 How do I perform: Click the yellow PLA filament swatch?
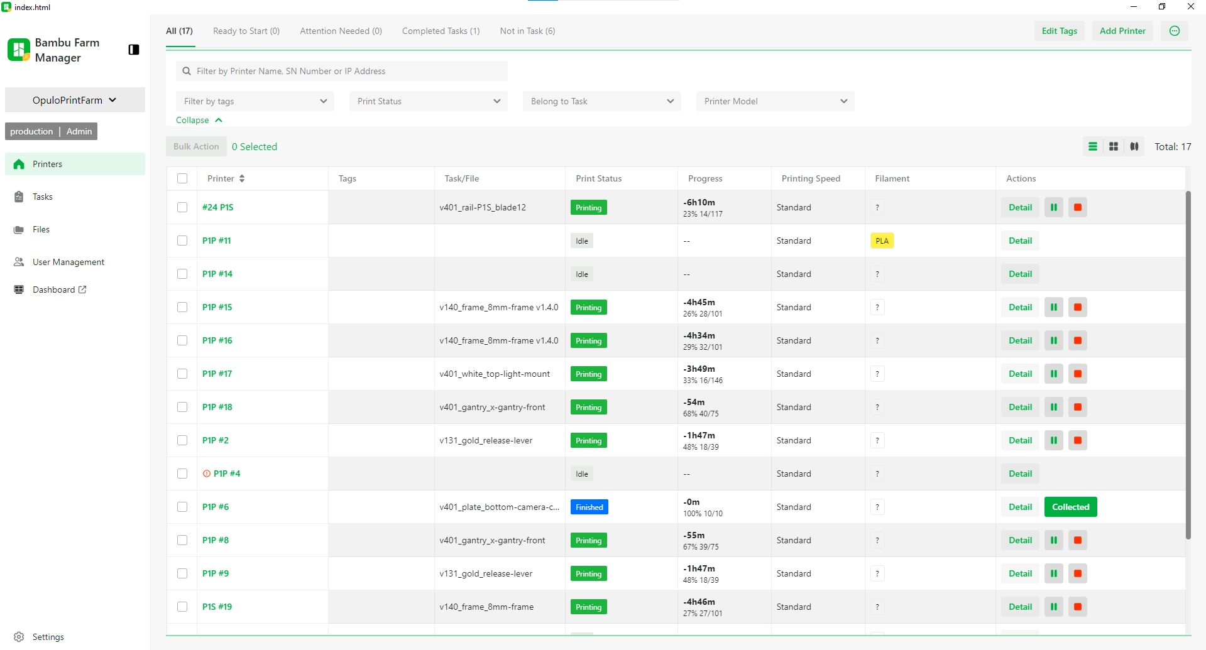pyautogui.click(x=882, y=241)
